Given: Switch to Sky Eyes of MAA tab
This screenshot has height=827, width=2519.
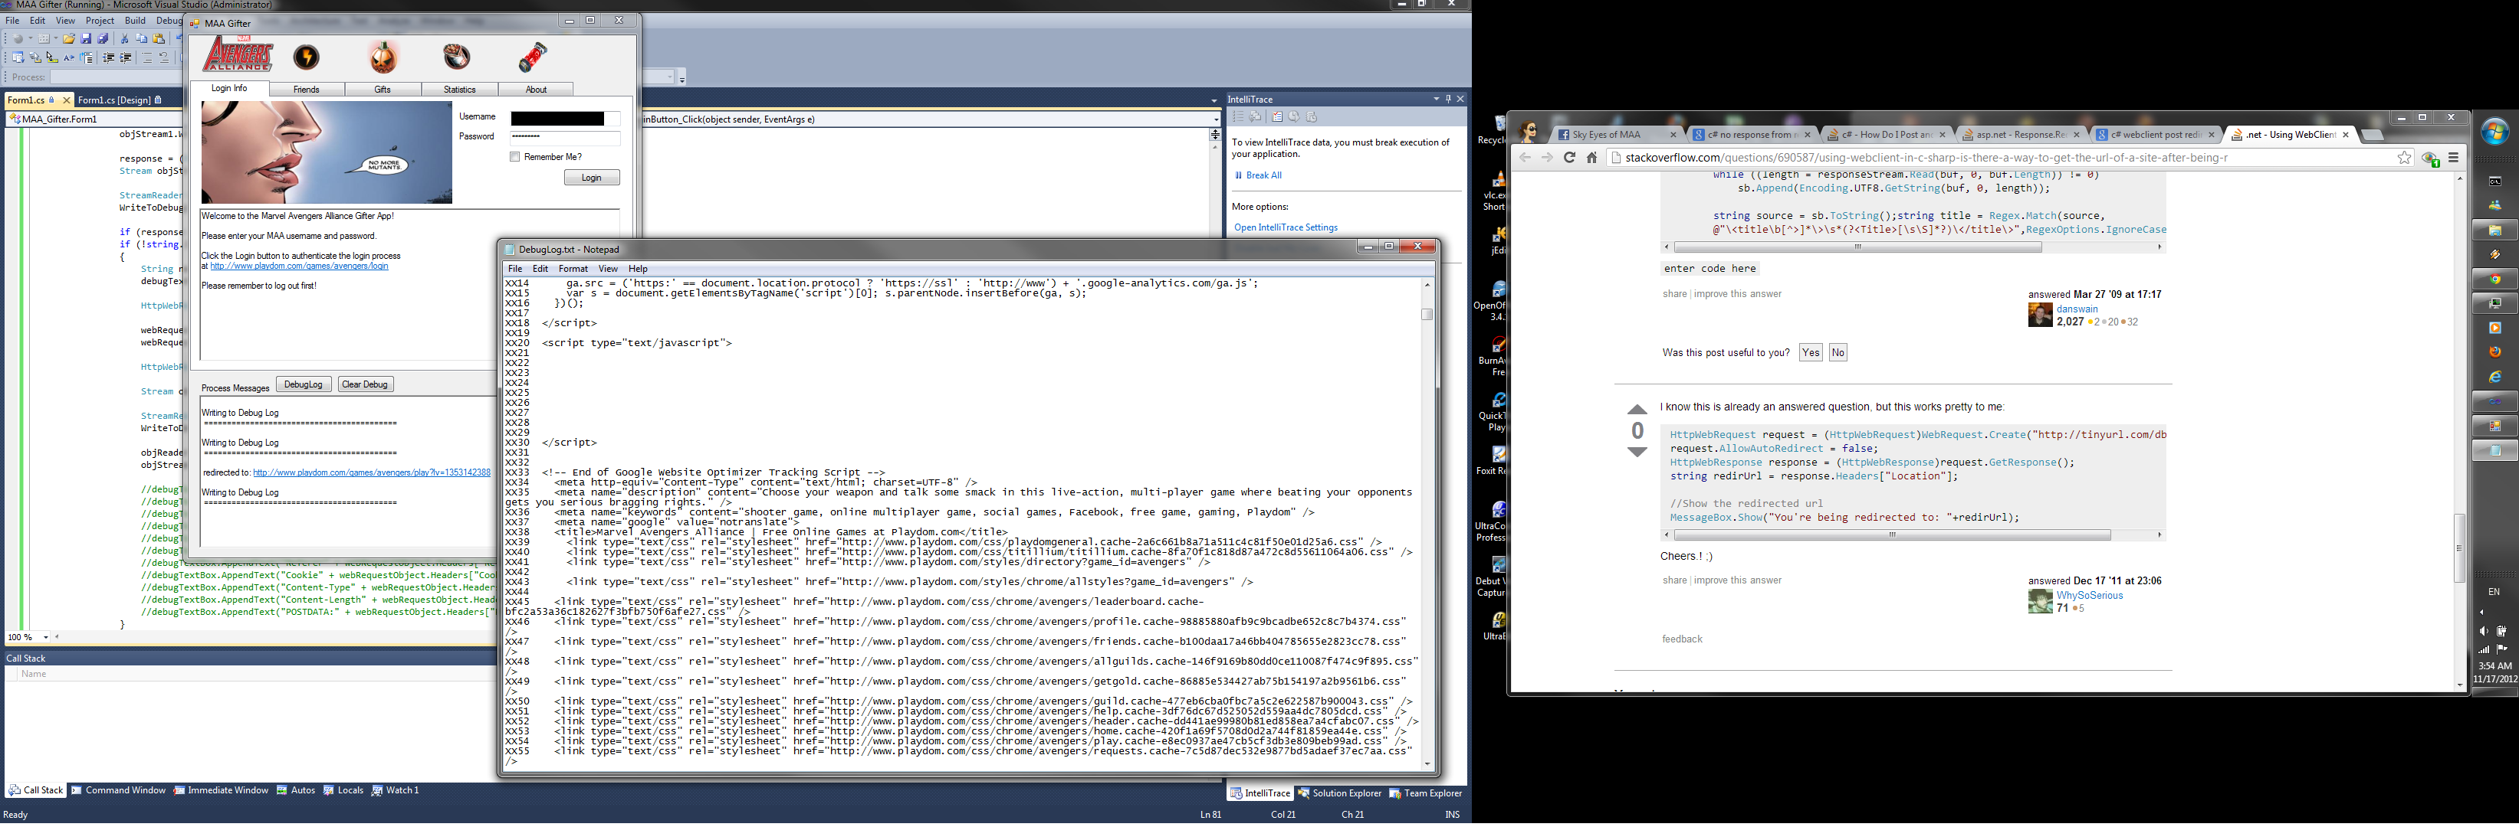Looking at the screenshot, I should pos(1606,135).
